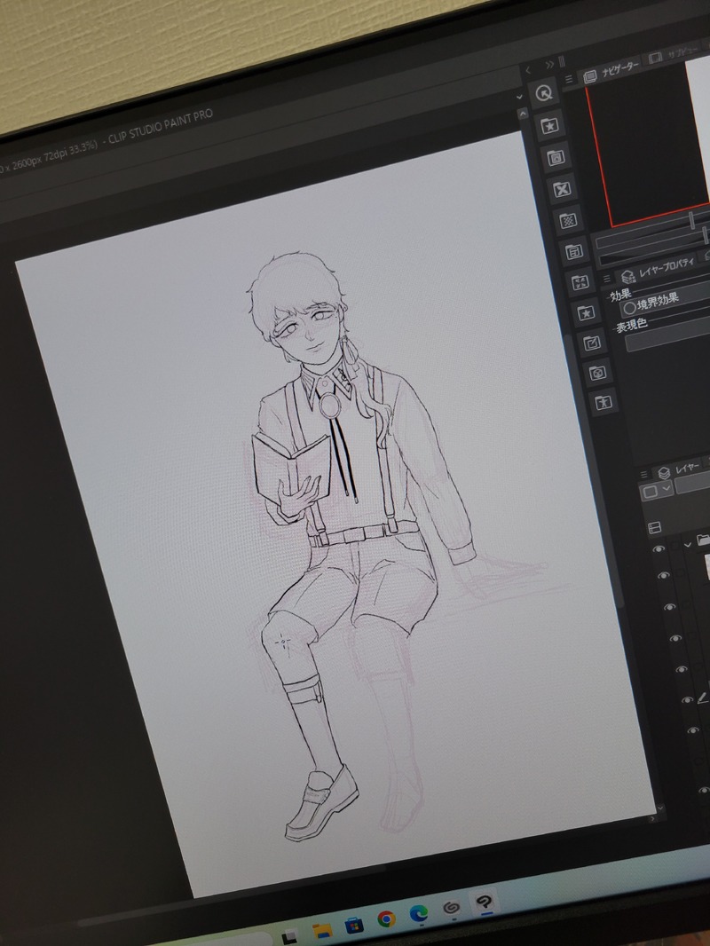This screenshot has width=710, height=946.
Task: Select the Layer (レイヤー) tab
Action: (679, 469)
